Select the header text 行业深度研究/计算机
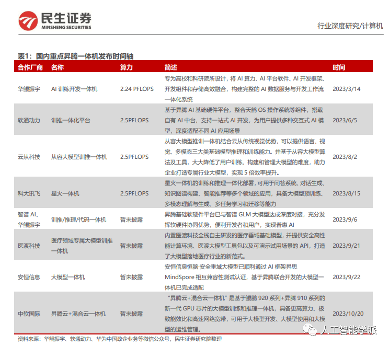 [350, 26]
